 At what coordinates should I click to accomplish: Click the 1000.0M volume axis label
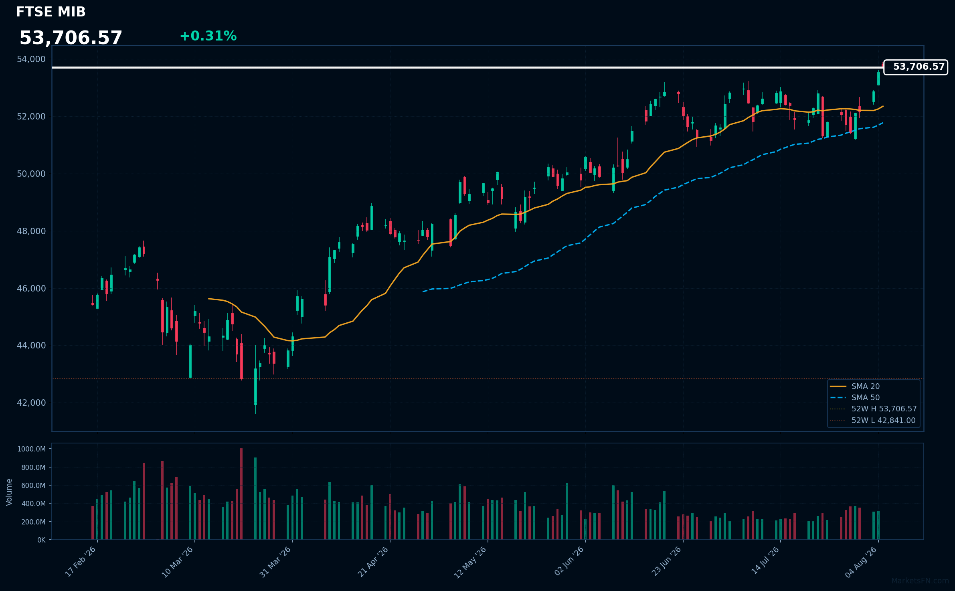(31, 449)
